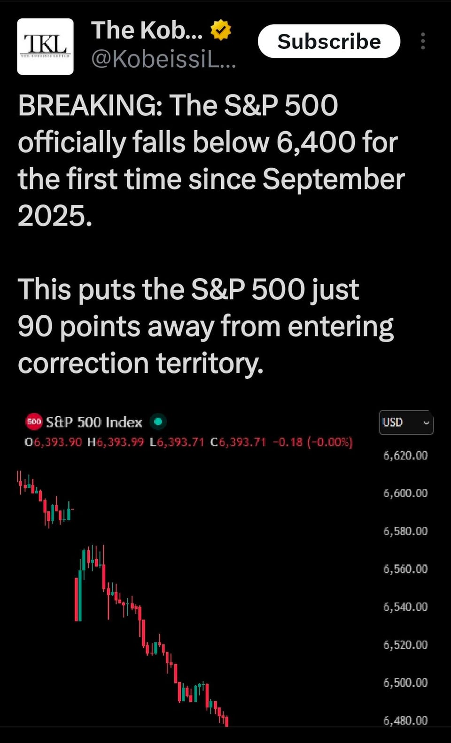This screenshot has height=743, width=451.
Task: Click the green market status dot
Action: [158, 422]
